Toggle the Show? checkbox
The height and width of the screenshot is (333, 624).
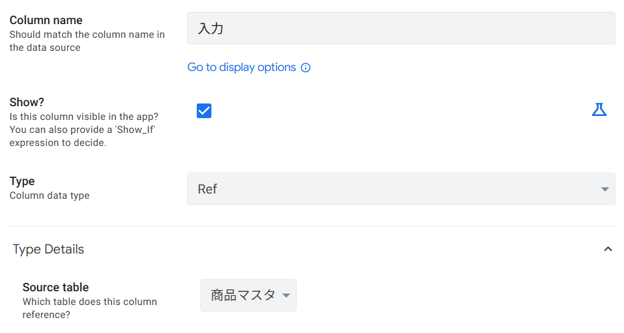204,111
